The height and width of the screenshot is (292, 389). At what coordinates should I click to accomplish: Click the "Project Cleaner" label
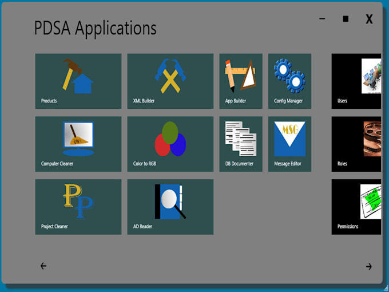click(x=54, y=227)
